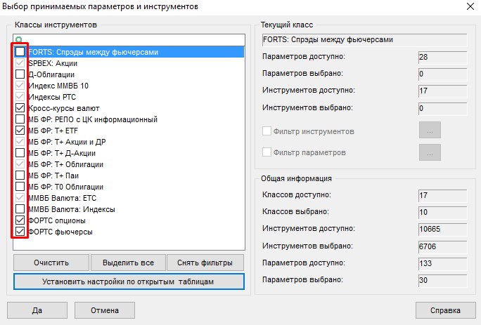Enable the 'Фильтр инструментов' checkbox
The image size is (481, 325).
tap(267, 131)
